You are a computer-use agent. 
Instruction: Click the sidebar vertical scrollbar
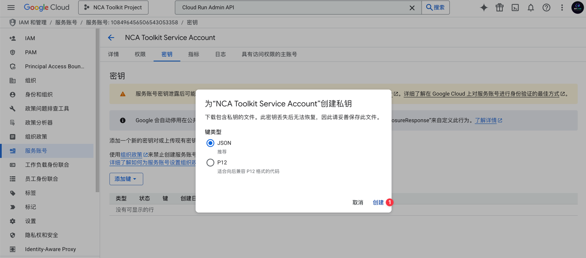coord(97,109)
